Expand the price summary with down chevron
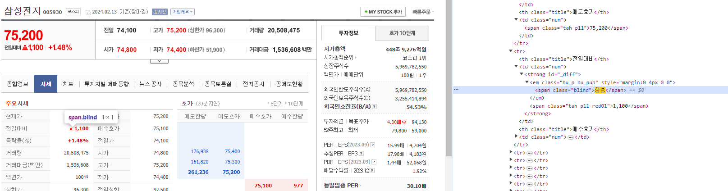Screen dimensions: 728x191 (159, 61)
